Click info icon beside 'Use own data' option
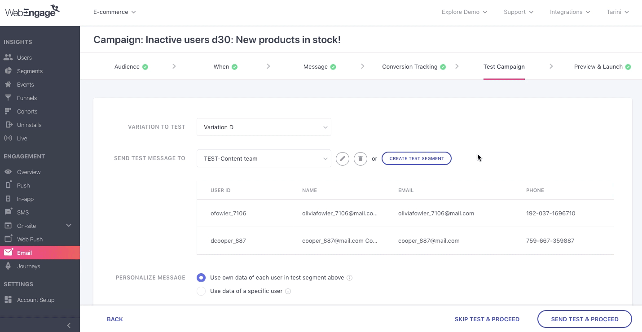 [x=350, y=278]
